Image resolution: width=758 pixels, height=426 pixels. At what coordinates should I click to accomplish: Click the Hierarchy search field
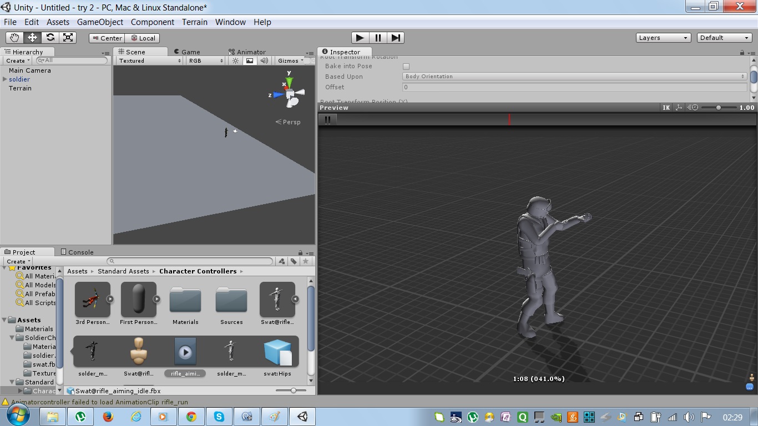(x=72, y=60)
